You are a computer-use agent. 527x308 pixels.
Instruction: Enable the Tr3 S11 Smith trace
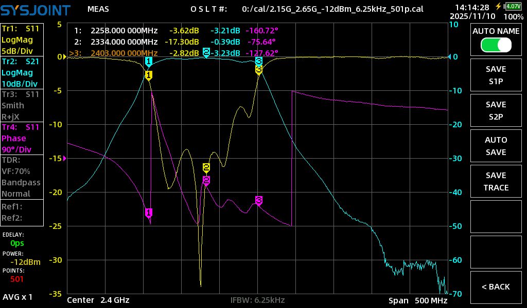[x=22, y=105]
